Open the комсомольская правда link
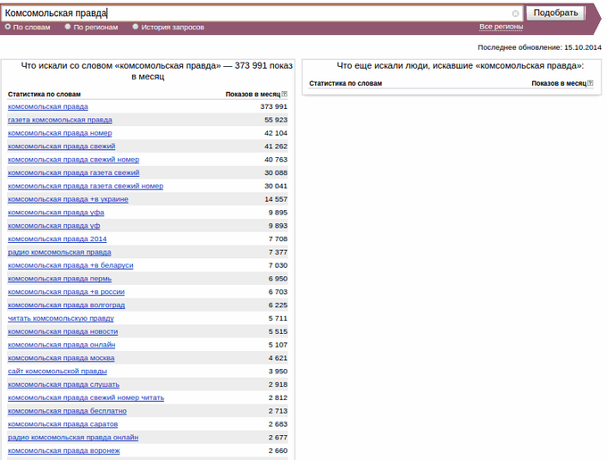This screenshot has height=460, width=607. pyautogui.click(x=48, y=106)
